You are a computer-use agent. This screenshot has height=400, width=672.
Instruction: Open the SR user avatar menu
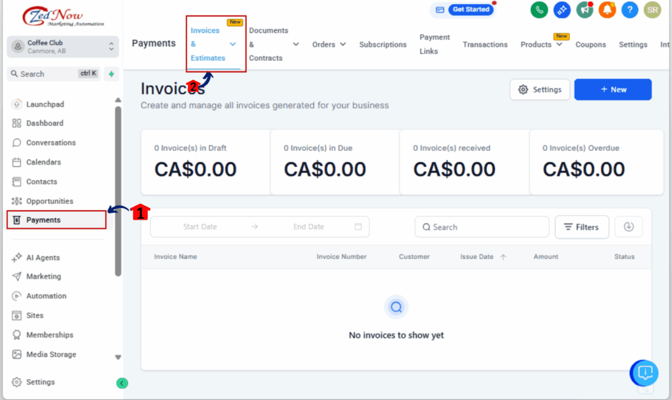652,10
